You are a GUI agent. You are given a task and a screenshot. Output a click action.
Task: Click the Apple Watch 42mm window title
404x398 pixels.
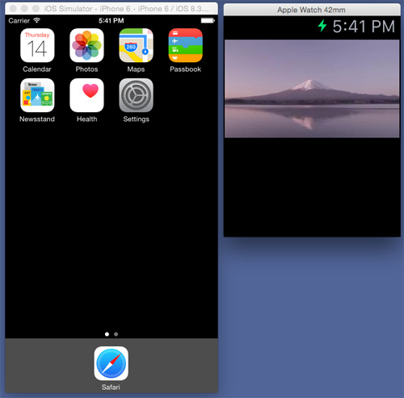311,10
